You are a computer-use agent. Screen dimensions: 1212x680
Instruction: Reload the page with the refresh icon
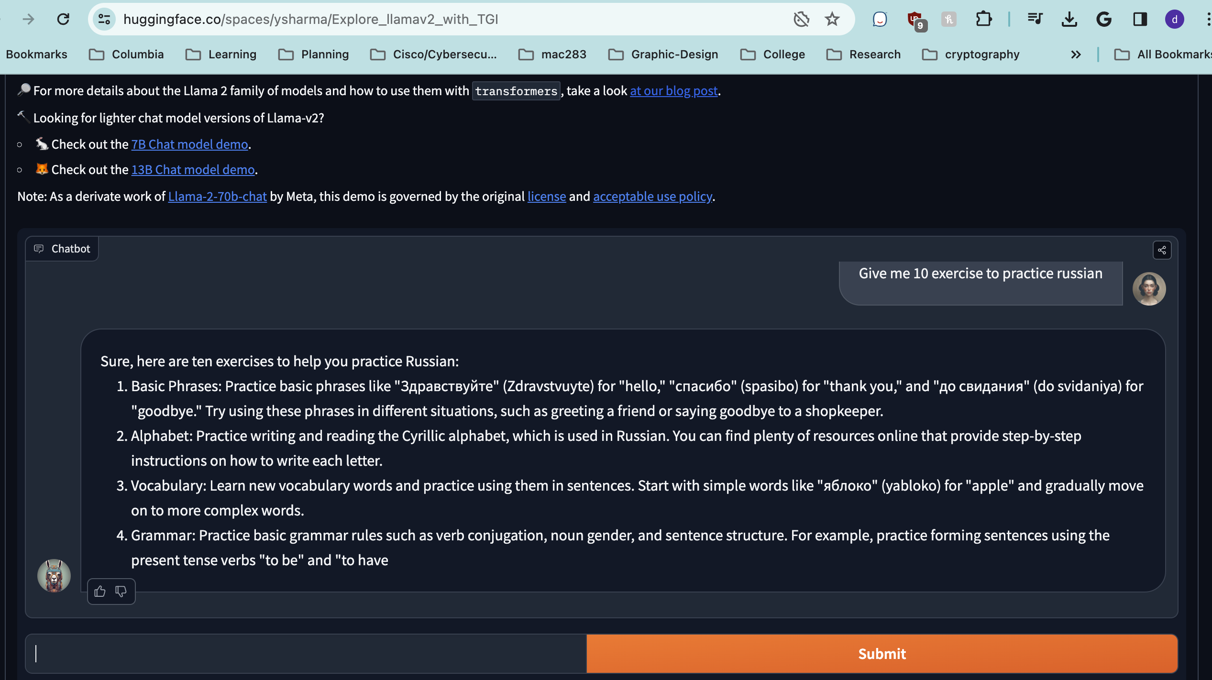click(x=63, y=19)
